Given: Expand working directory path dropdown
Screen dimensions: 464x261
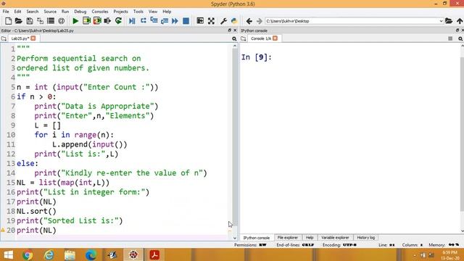Looking at the screenshot, I should point(441,21).
